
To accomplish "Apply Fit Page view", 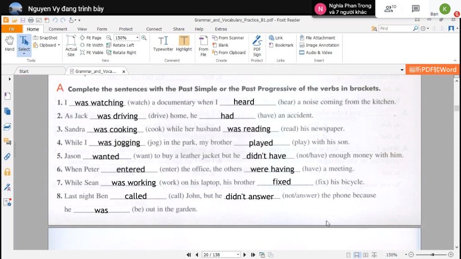I will 90,38.
